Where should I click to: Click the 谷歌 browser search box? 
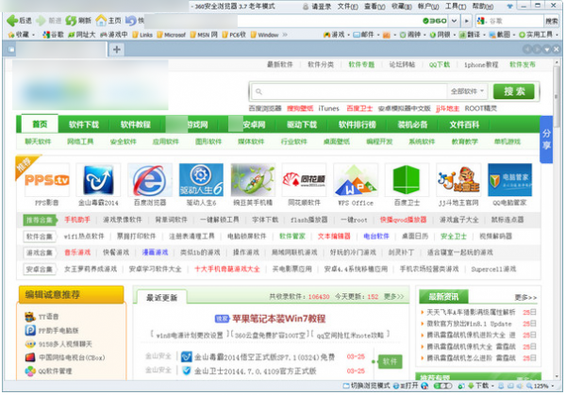click(x=509, y=21)
